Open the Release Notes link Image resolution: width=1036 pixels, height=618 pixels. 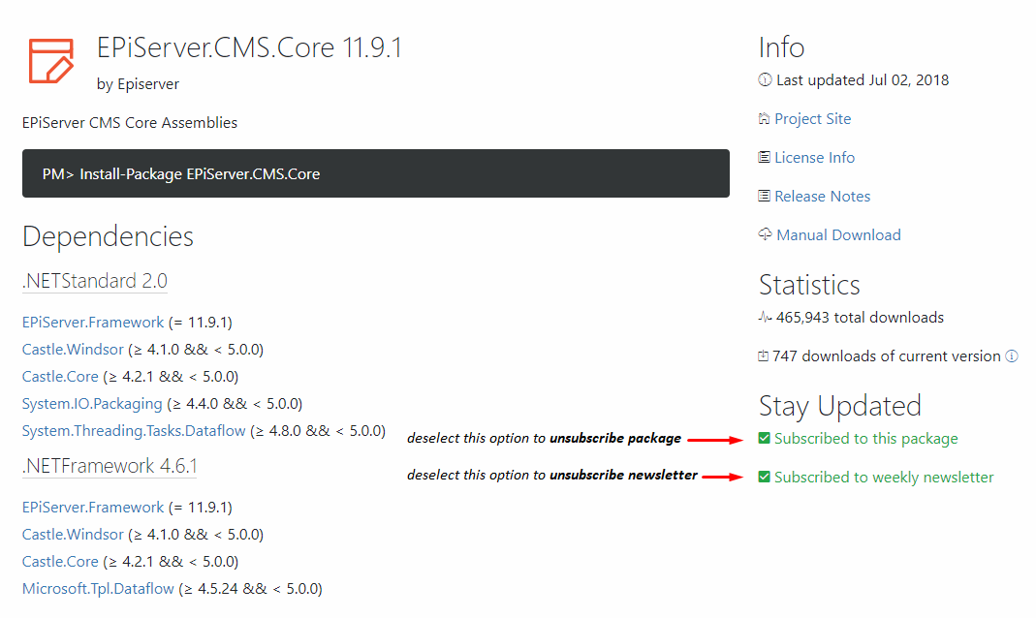point(822,197)
